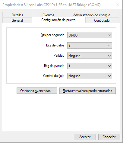Select the Configuración de puerto tab

(58, 20)
